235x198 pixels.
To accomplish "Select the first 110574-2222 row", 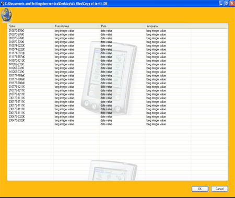I will 118,46.
